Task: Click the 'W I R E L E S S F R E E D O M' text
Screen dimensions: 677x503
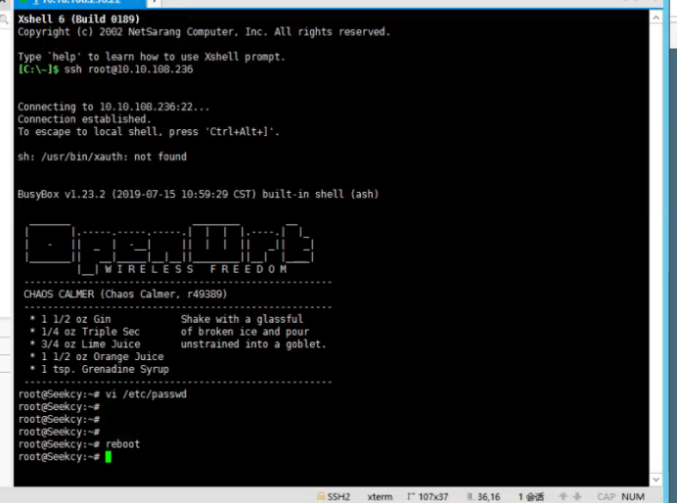Action: (196, 269)
